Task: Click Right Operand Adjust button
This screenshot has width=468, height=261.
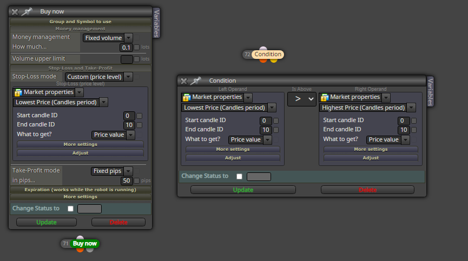Action: (x=371, y=158)
